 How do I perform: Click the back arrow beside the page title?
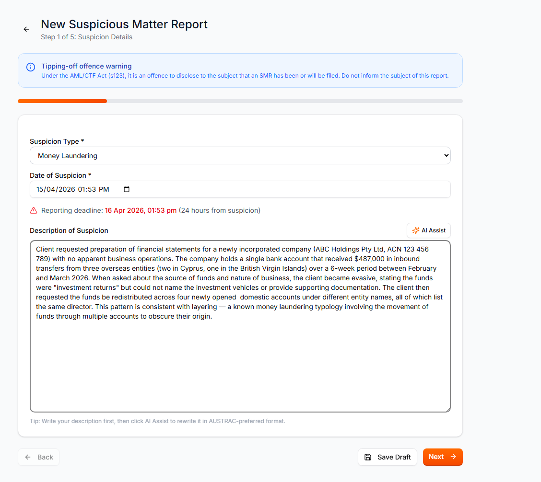(x=26, y=29)
